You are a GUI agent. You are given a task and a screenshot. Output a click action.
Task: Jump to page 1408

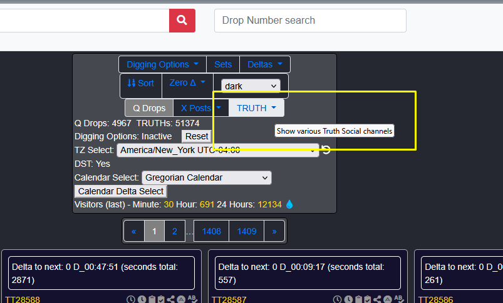click(211, 231)
